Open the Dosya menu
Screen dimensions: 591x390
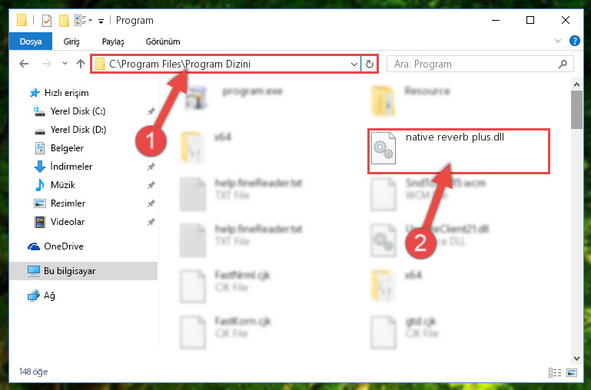(31, 41)
